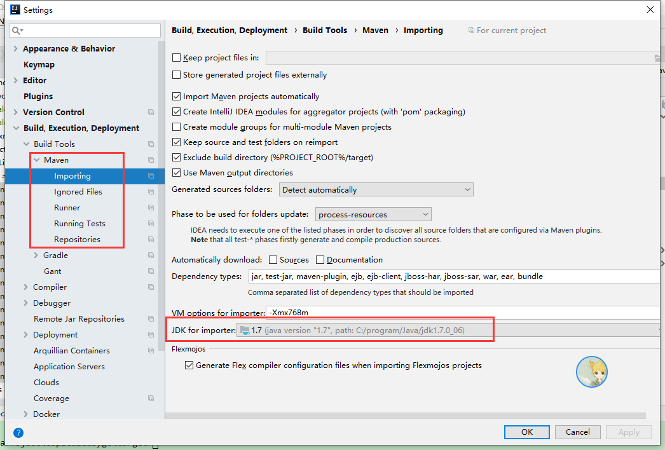665x450 pixels.
Task: Open the 'process-resources' phase dropdown
Action: pos(426,214)
